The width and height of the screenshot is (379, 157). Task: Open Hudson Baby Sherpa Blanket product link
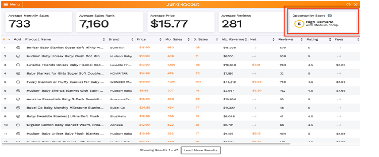click(65, 91)
